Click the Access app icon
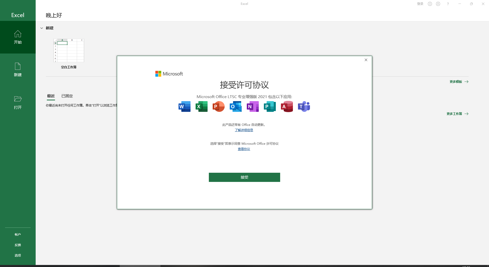 tap(287, 106)
